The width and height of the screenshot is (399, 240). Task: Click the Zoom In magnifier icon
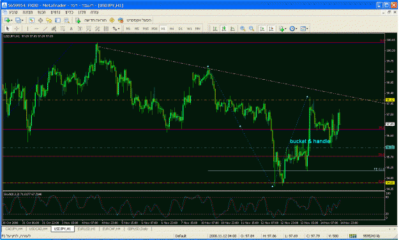(243, 29)
